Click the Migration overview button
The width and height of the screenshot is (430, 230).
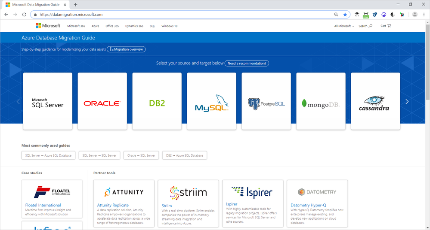[x=126, y=49]
